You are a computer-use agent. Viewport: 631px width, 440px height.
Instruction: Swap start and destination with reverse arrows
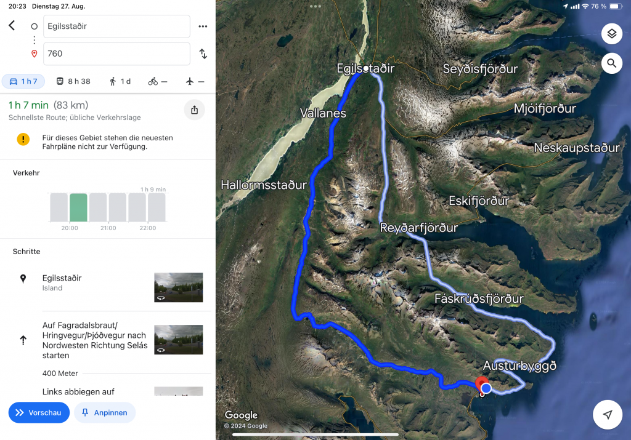pos(203,54)
